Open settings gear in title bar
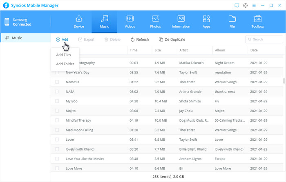The width and height of the screenshot is (286, 182). 245,5
